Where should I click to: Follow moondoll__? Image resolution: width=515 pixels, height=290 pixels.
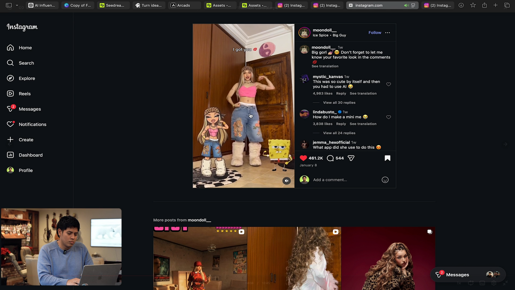(375, 32)
